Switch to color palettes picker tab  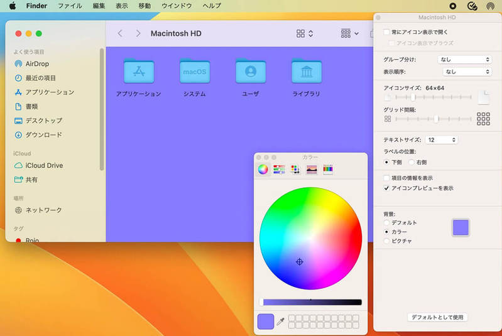tap(295, 170)
